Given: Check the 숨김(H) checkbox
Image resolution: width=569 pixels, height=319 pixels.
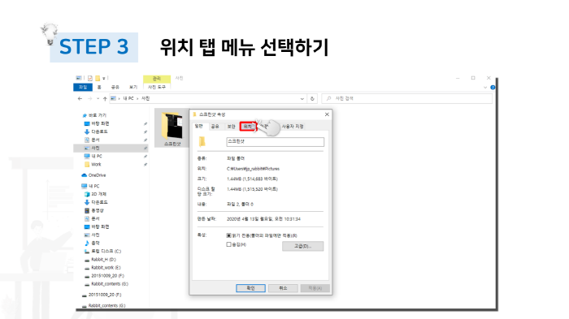Looking at the screenshot, I should (228, 244).
